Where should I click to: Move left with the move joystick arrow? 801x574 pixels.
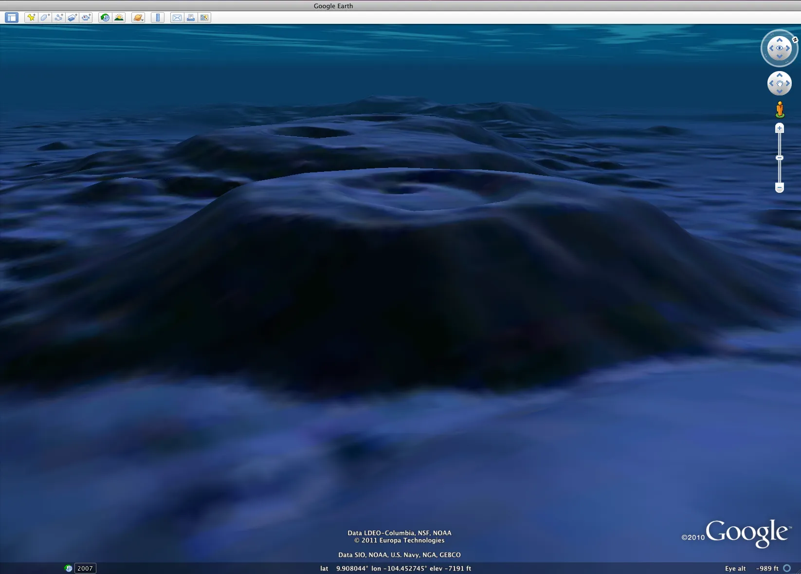point(771,83)
